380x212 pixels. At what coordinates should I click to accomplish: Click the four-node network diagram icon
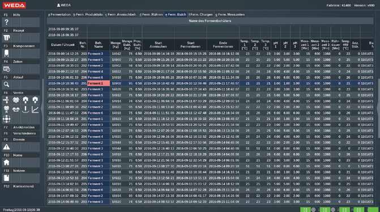point(6,119)
